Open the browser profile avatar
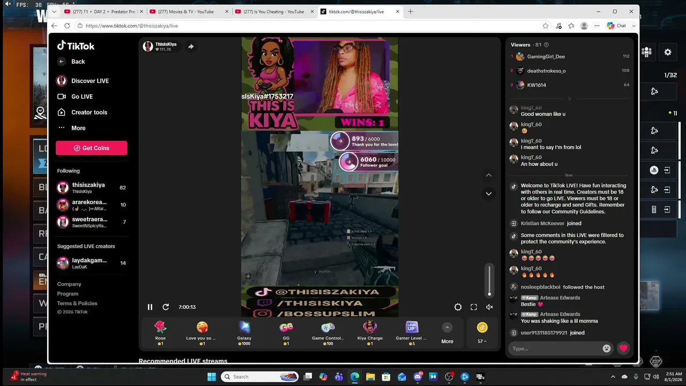Image resolution: width=686 pixels, height=386 pixels. coord(584,26)
